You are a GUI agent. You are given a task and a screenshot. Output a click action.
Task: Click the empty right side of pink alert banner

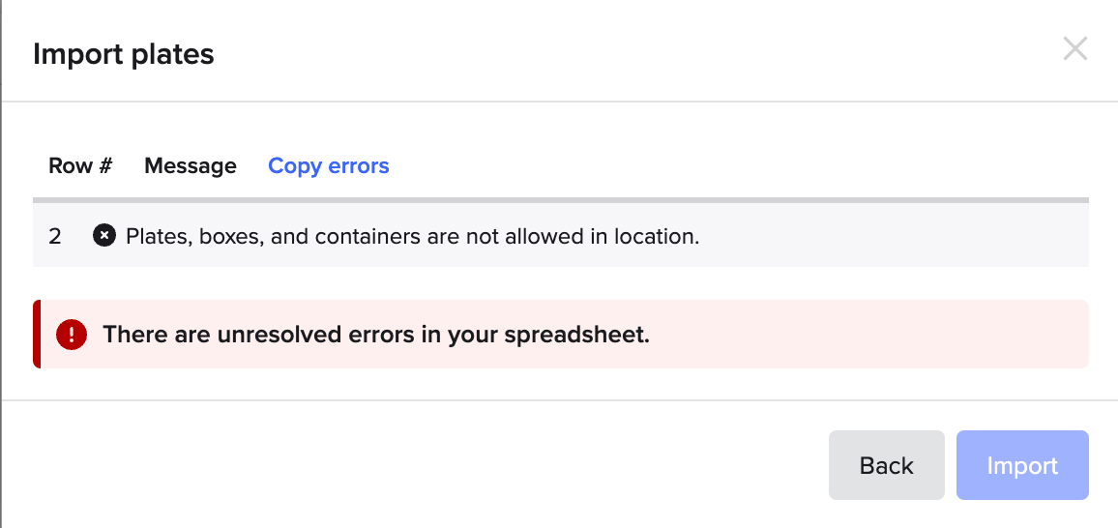pos(869,335)
